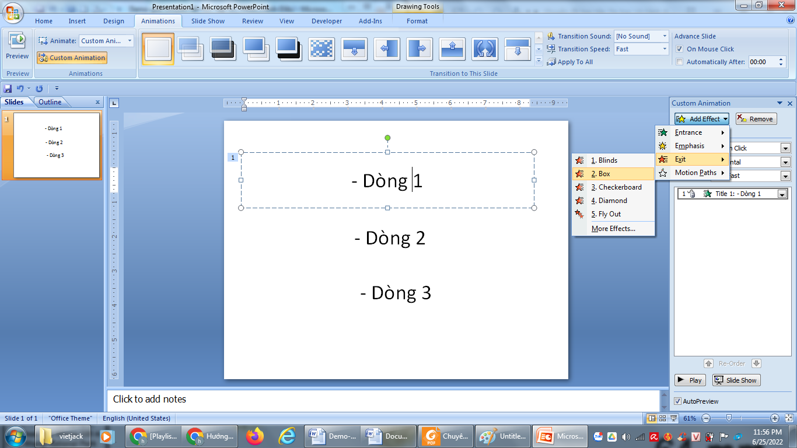
Task: Open the Custom Animation pane options arrow
Action: [781, 103]
